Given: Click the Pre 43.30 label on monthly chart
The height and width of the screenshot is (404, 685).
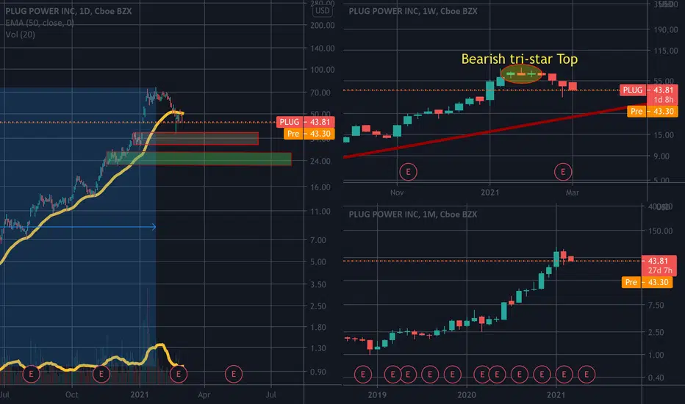Looking at the screenshot, I should 647,282.
